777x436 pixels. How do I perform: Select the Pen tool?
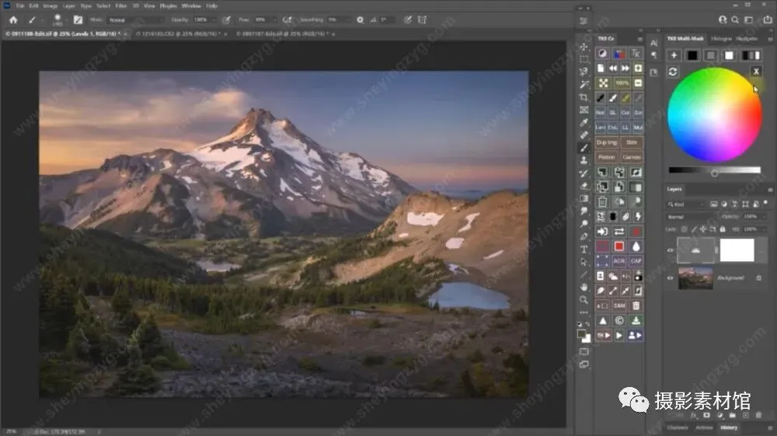(x=584, y=236)
